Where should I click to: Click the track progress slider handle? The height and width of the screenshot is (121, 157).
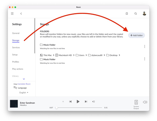pyautogui.click(x=57, y=108)
